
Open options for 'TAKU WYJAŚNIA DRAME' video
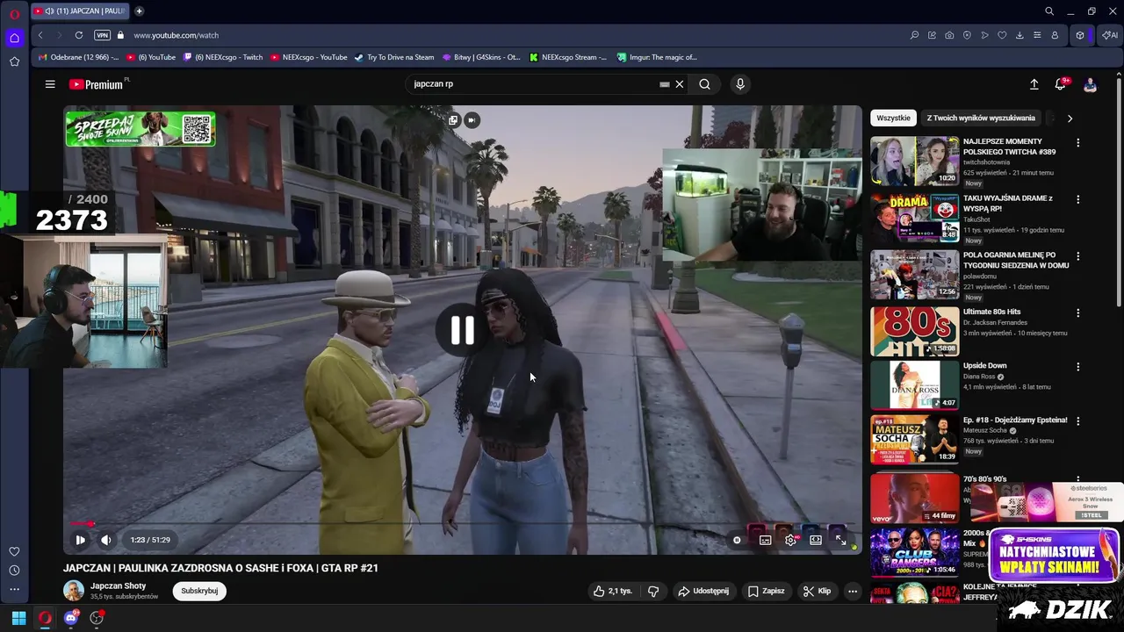(1077, 199)
